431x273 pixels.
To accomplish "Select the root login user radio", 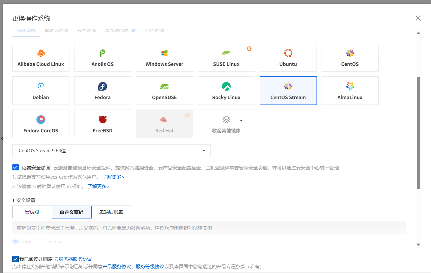I will 16,241.
